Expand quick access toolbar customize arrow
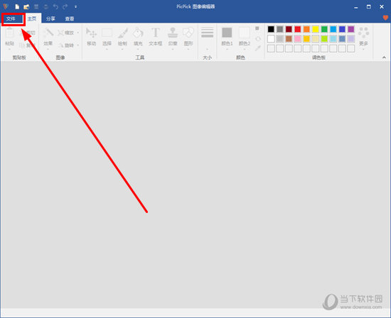 point(75,6)
